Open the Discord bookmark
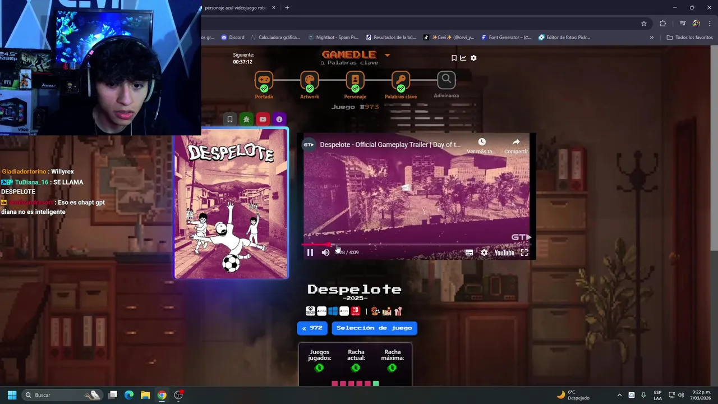The image size is (718, 404). click(233, 38)
